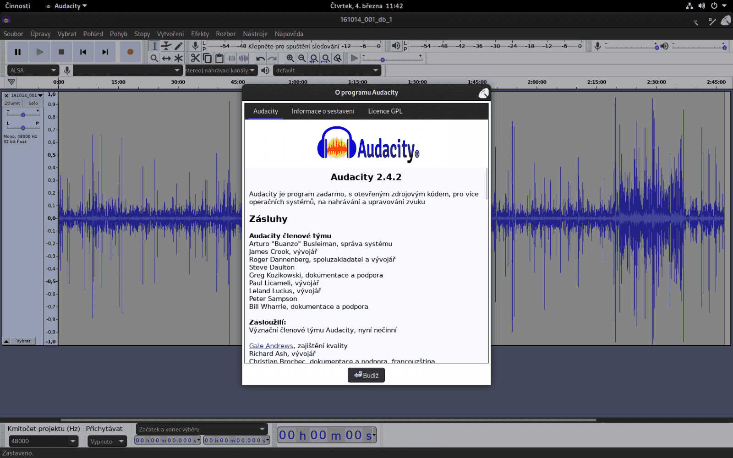Select the Selection tool

pos(154,46)
